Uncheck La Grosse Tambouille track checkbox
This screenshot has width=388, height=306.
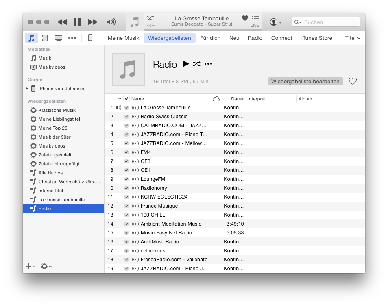coord(126,108)
